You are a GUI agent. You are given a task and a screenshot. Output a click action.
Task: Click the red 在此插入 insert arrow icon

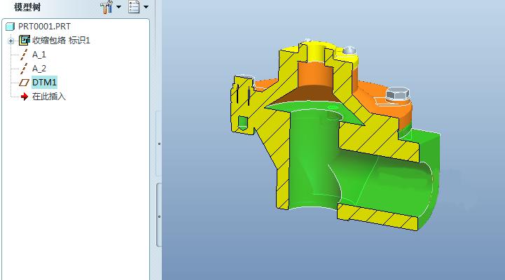[24, 97]
